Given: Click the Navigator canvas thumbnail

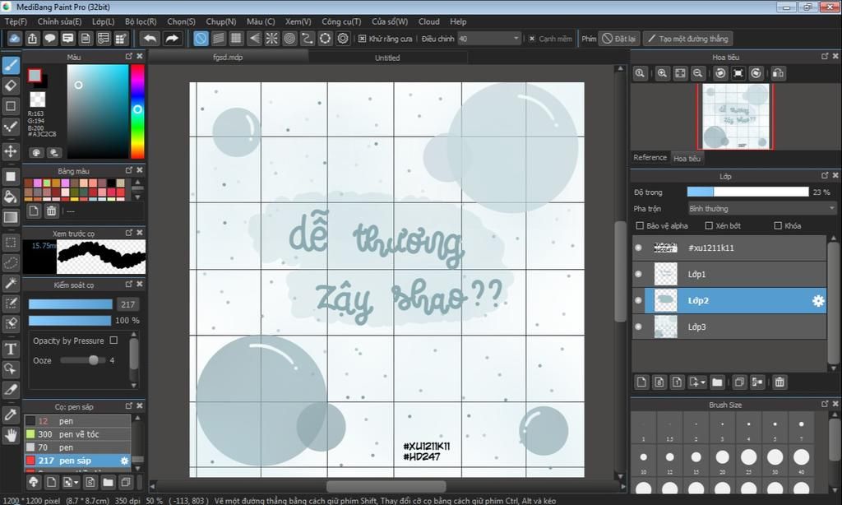Looking at the screenshot, I should pos(735,117).
